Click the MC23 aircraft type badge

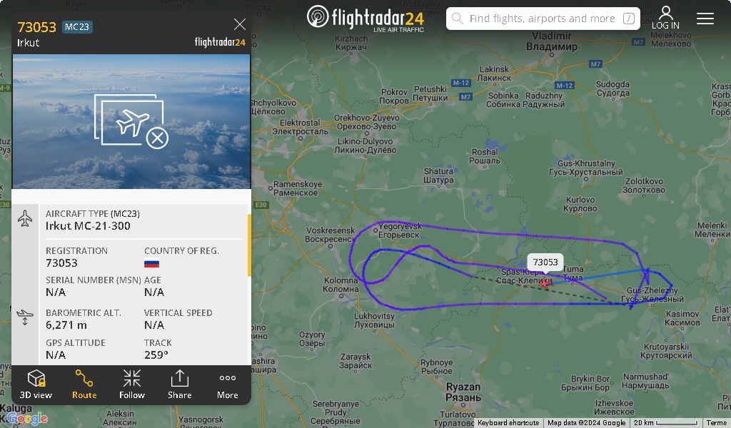click(x=77, y=27)
